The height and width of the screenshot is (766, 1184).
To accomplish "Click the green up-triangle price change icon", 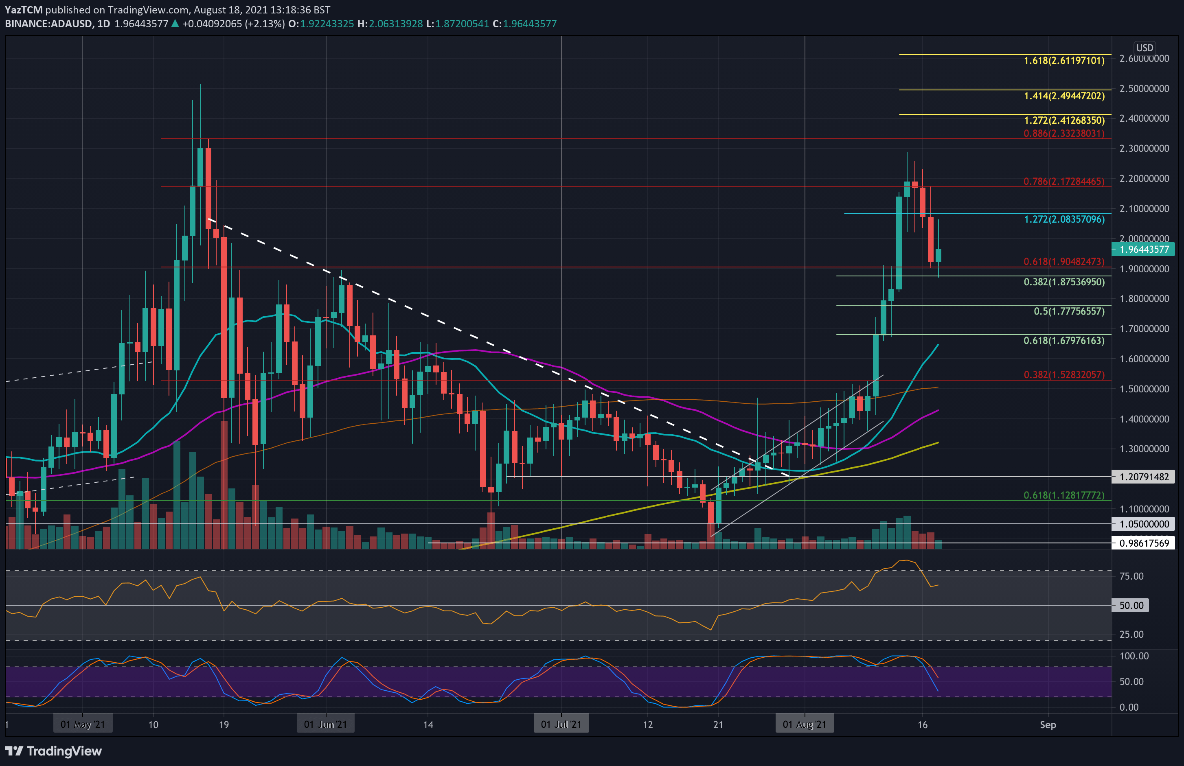I will [x=175, y=24].
